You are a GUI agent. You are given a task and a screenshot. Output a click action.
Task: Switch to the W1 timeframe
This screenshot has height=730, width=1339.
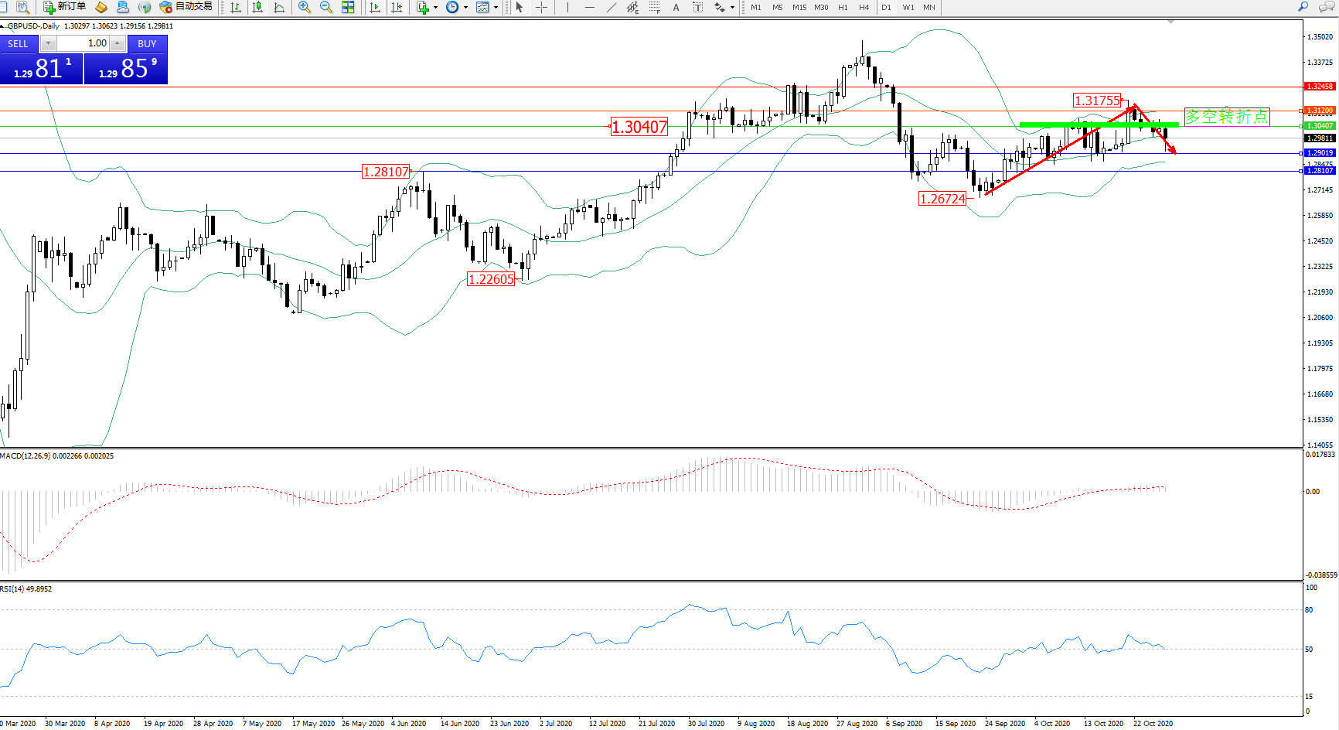908,7
